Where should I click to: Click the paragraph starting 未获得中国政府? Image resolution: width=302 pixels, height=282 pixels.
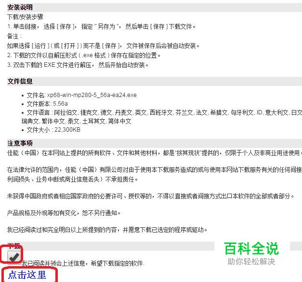pyautogui.click(x=151, y=196)
